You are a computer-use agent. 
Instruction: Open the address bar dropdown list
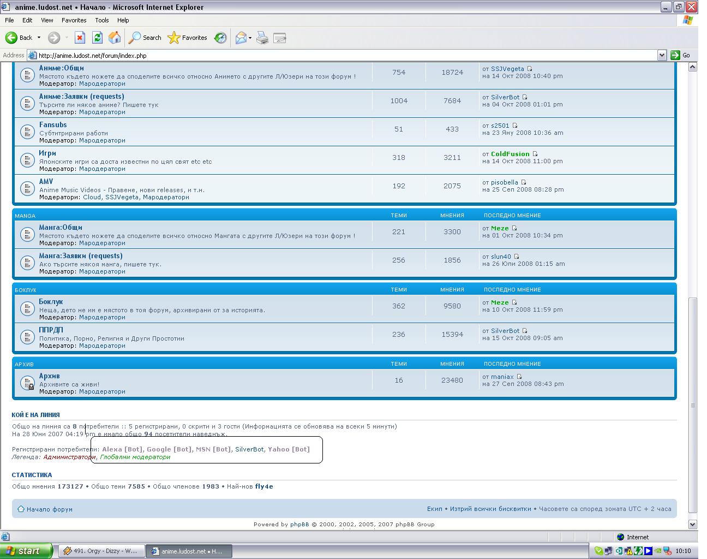[x=662, y=55]
